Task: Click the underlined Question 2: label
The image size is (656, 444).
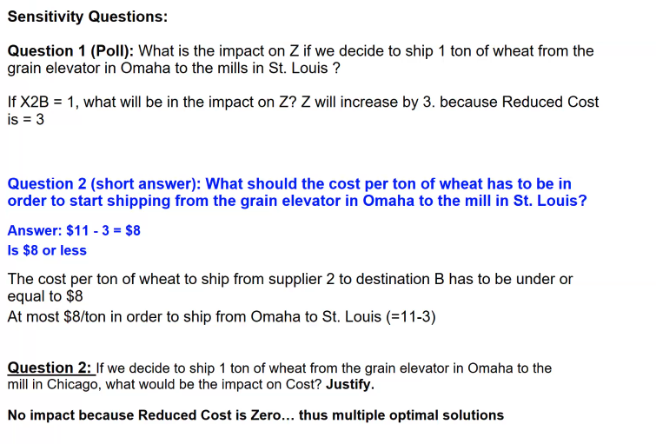Action: click(50, 368)
